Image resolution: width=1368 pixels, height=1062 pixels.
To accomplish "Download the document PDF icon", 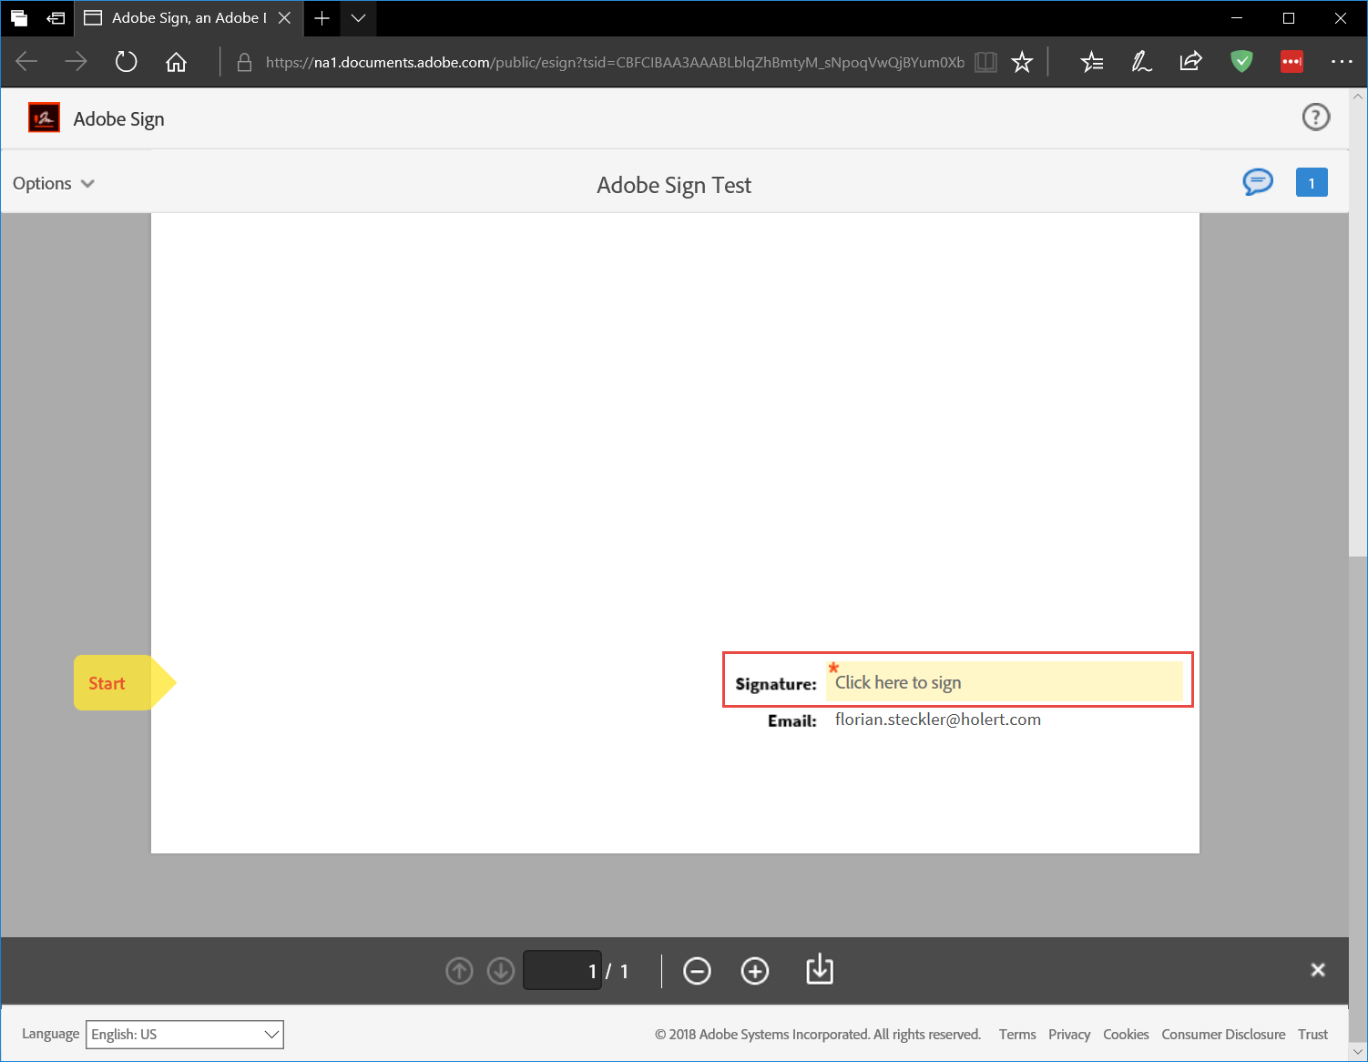I will point(820,969).
